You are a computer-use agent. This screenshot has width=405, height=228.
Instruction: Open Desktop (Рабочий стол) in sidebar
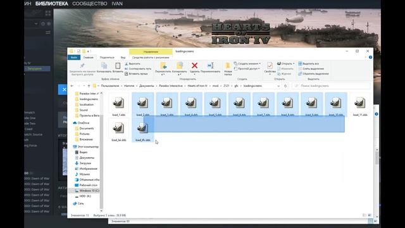pos(88,185)
